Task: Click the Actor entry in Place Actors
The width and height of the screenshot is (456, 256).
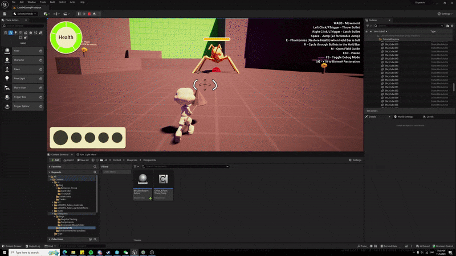Action: pos(23,51)
